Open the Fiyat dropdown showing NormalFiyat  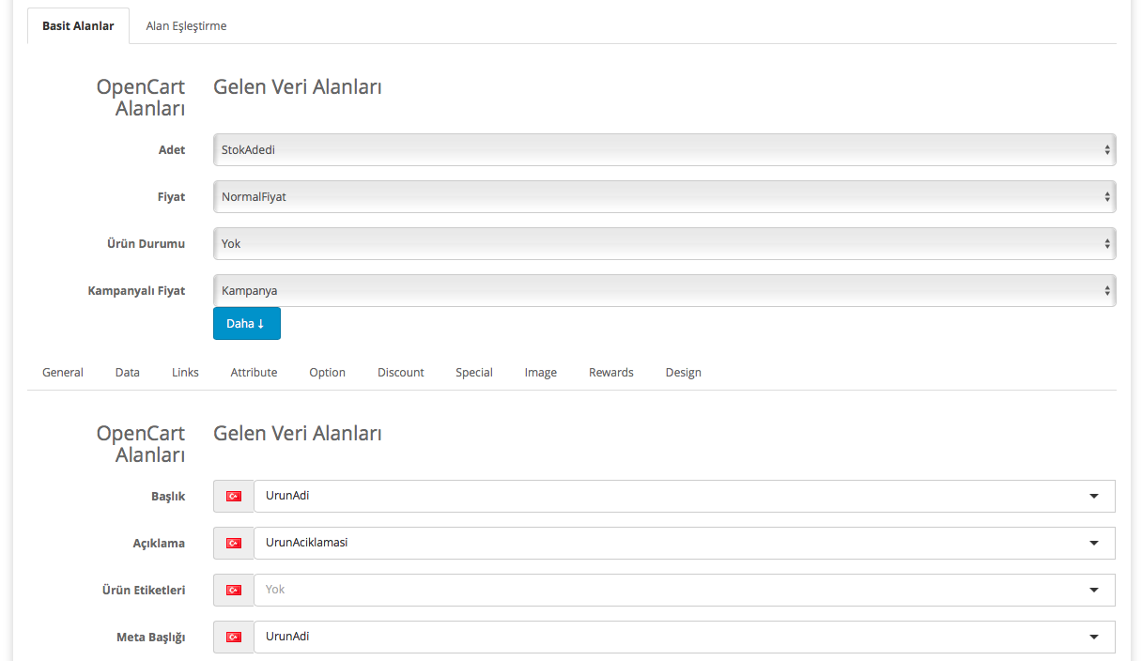click(664, 196)
